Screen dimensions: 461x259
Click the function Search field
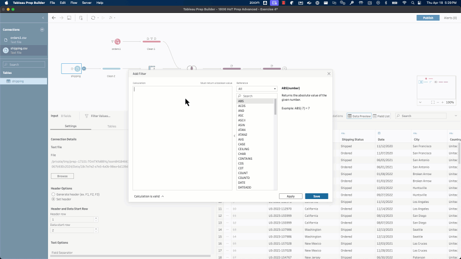point(256,96)
